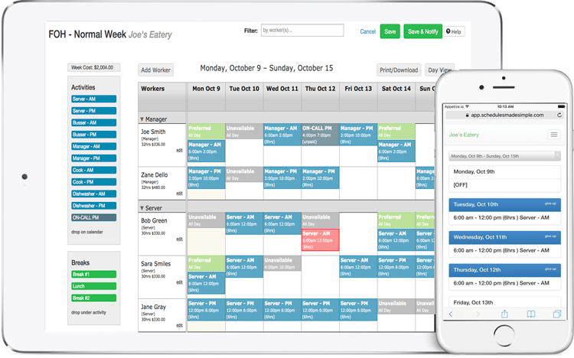Viewport: 574px width, 358px height.
Task: Select the ON-CALL PM activity chip
Action: click(93, 217)
